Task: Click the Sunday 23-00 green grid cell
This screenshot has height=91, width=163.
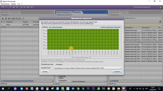Action: [117, 48]
